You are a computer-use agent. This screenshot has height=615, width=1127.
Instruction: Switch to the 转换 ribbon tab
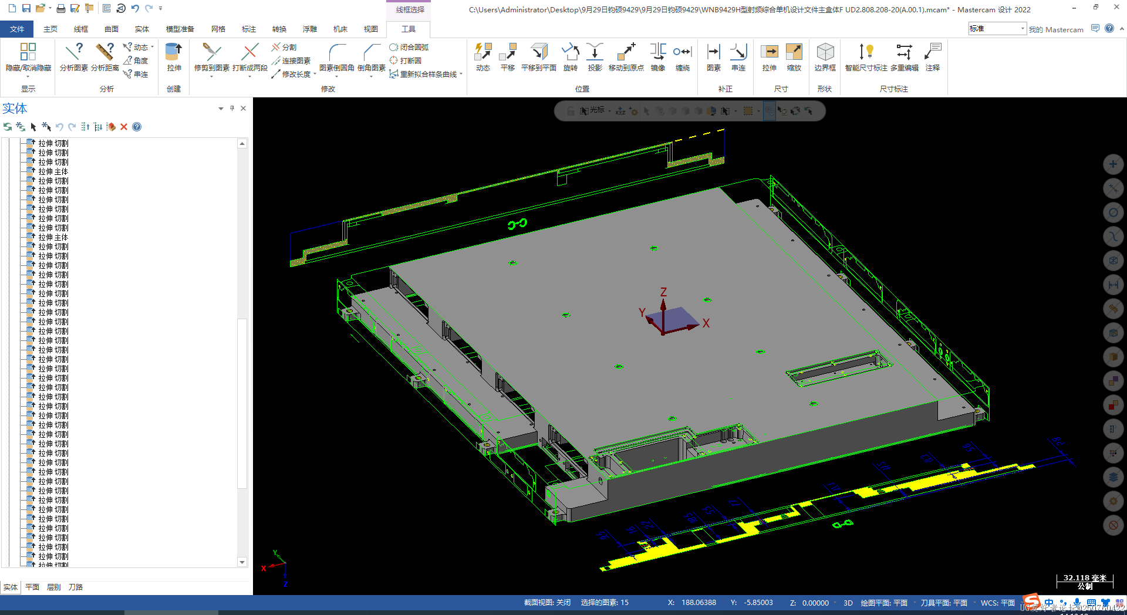pos(279,29)
